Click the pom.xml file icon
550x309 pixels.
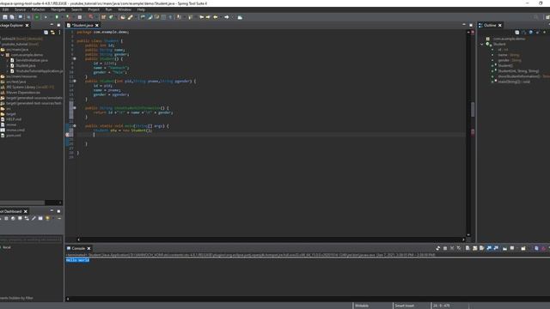tap(3, 136)
